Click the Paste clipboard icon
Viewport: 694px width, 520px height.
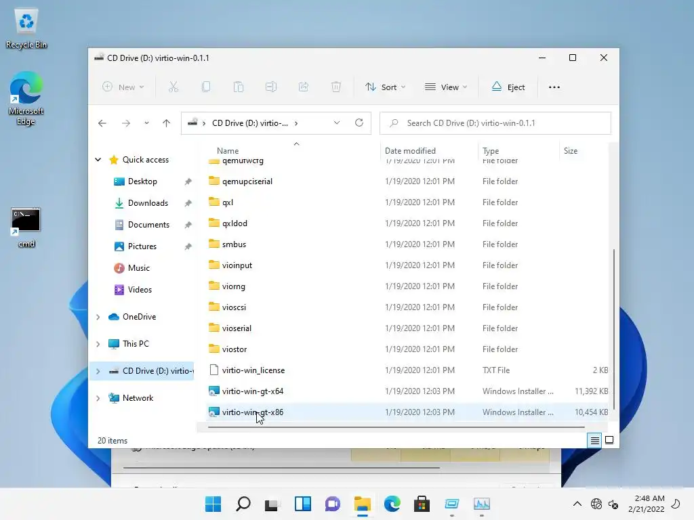pos(239,87)
